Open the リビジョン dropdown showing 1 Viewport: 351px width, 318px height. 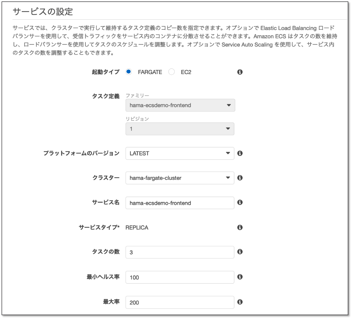tap(180, 129)
